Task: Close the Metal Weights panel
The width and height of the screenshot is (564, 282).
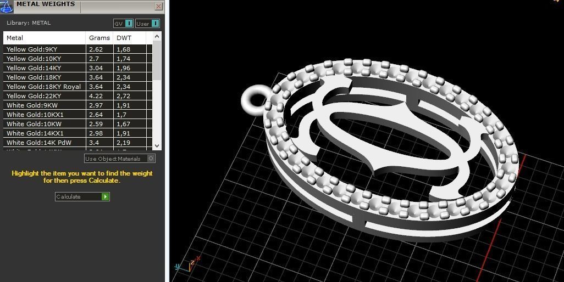Action: click(x=159, y=7)
